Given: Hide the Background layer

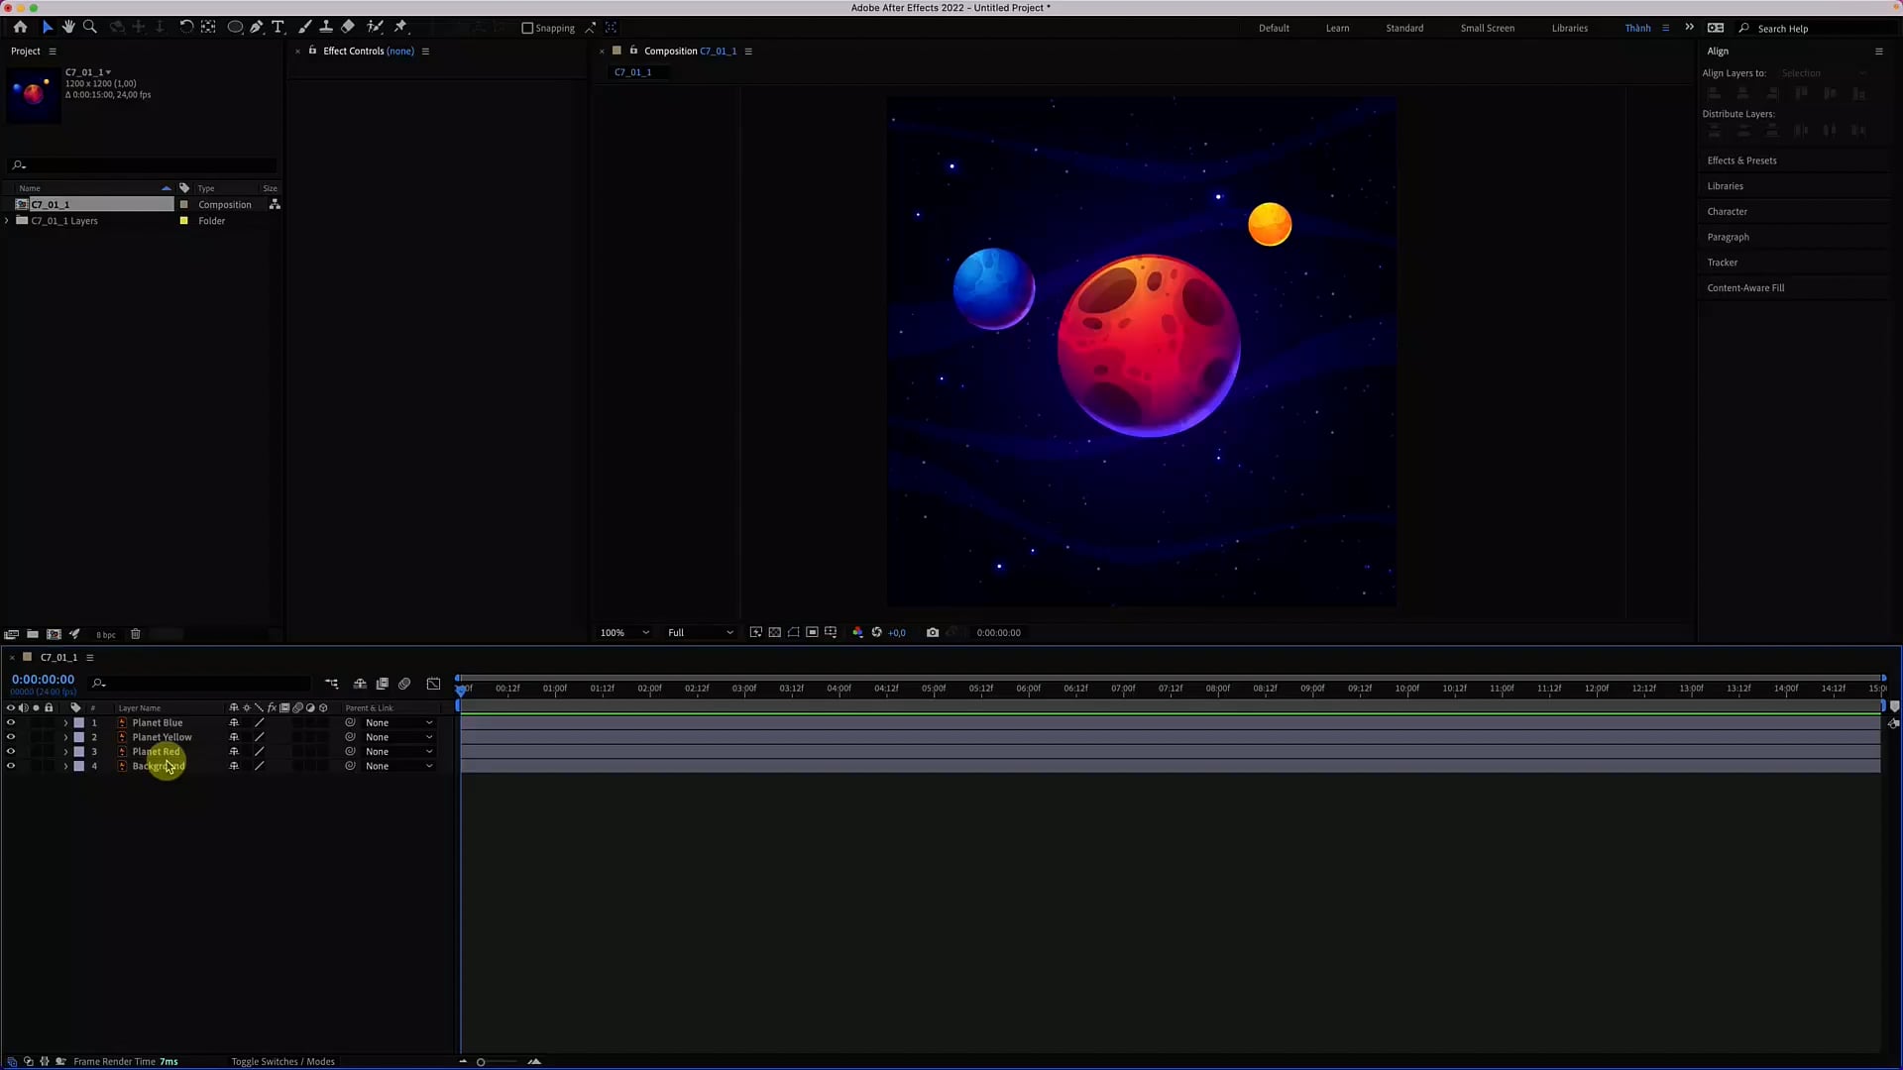Looking at the screenshot, I should pos(11,766).
